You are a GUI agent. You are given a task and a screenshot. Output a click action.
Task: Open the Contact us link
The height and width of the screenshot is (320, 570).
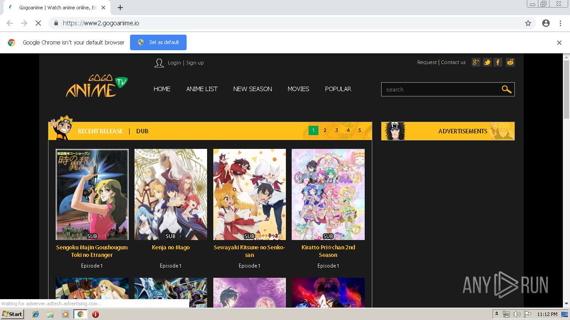pyautogui.click(x=453, y=62)
